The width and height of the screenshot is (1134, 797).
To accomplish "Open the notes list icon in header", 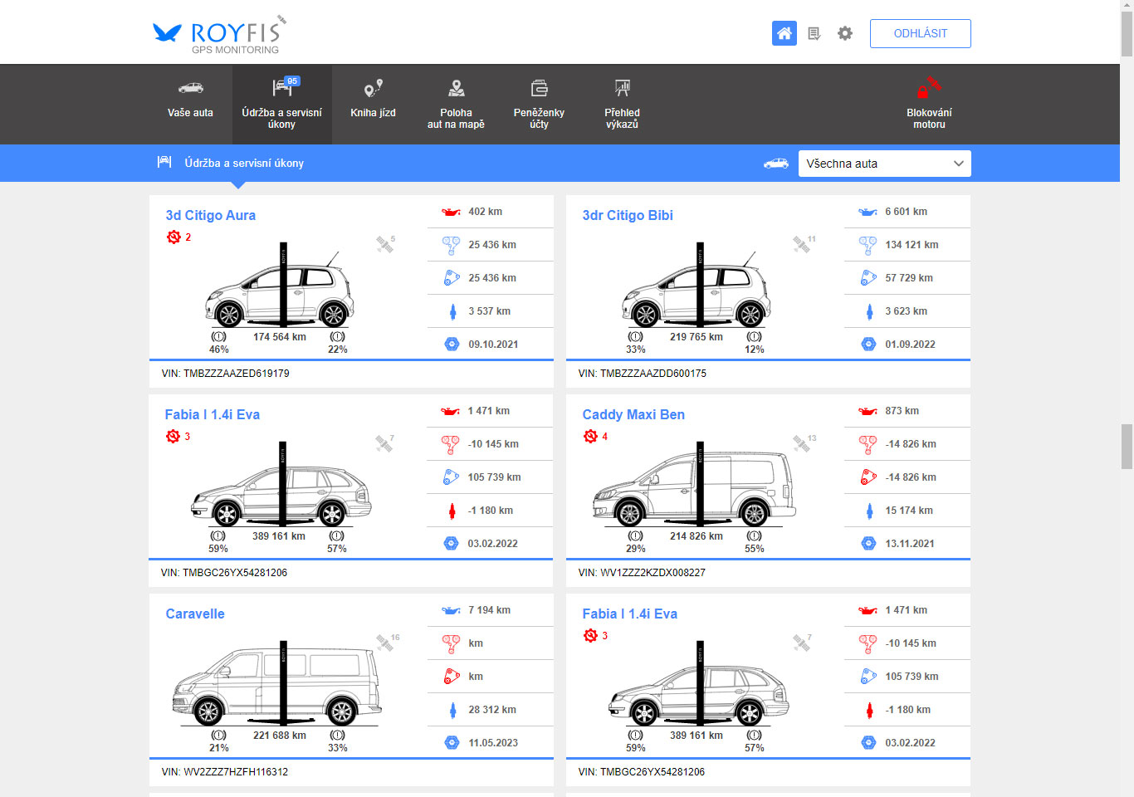I will (x=814, y=33).
